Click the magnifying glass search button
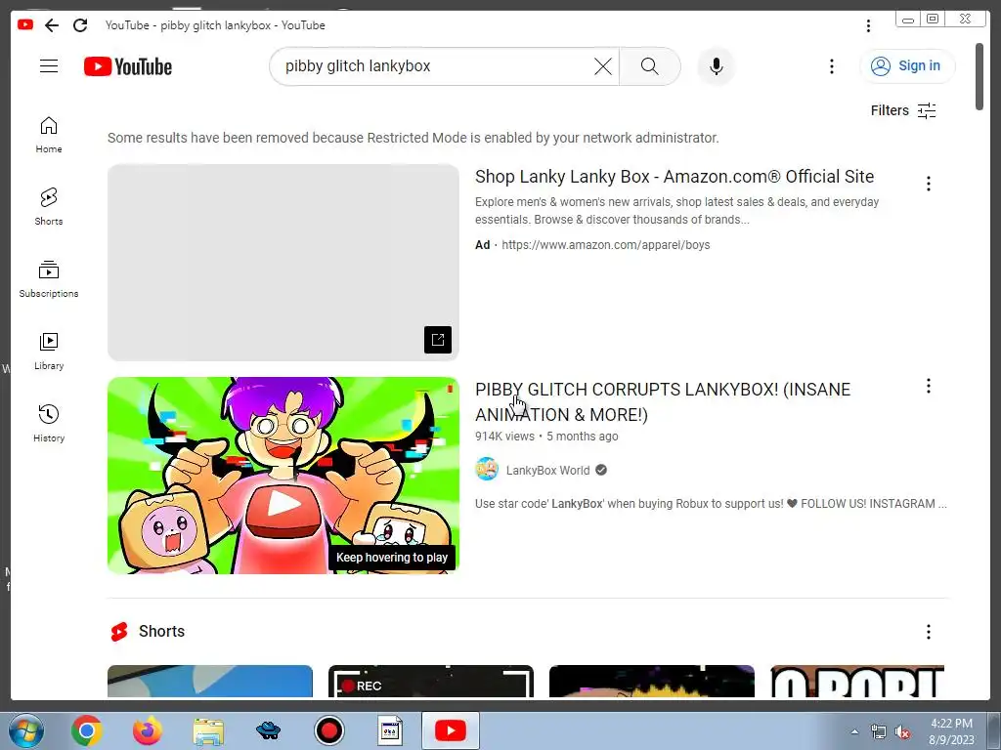Viewport: 1001px width, 750px height. click(649, 66)
